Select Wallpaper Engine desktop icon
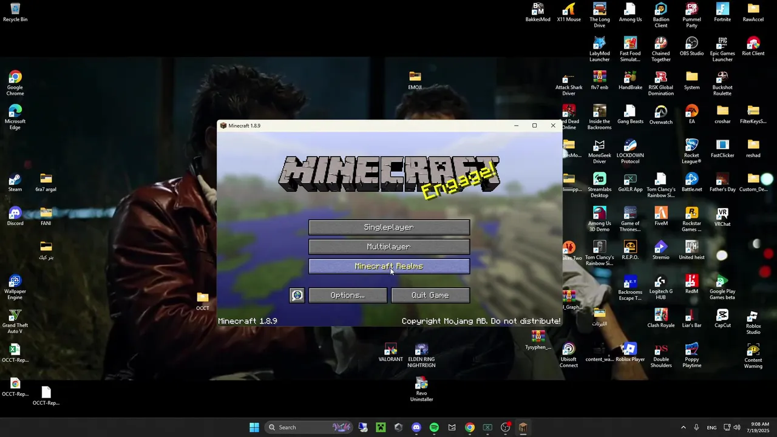This screenshot has width=777, height=437. click(x=15, y=288)
